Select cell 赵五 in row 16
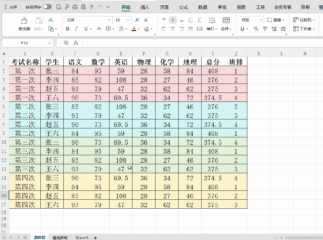The width and height of the screenshot is (323, 240). pos(52,196)
